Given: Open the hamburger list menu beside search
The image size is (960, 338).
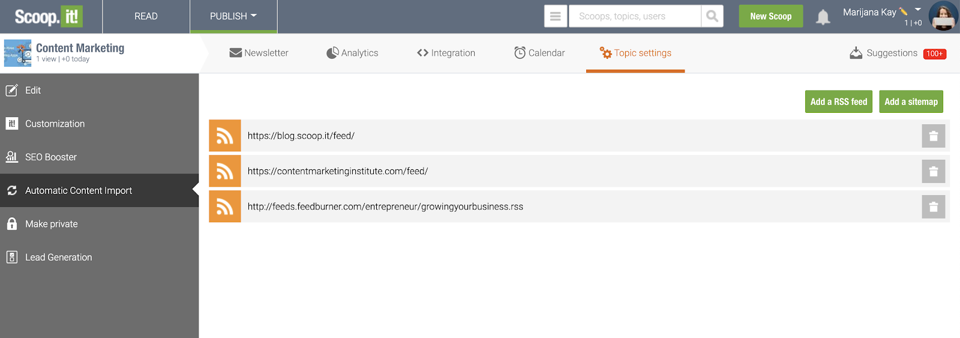Looking at the screenshot, I should 556,16.
